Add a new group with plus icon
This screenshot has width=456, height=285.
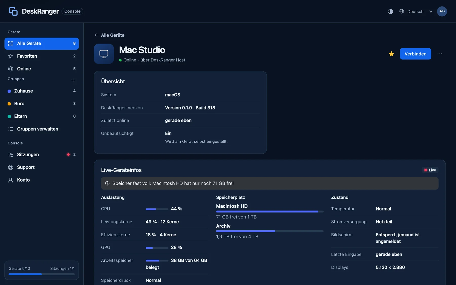pyautogui.click(x=73, y=80)
